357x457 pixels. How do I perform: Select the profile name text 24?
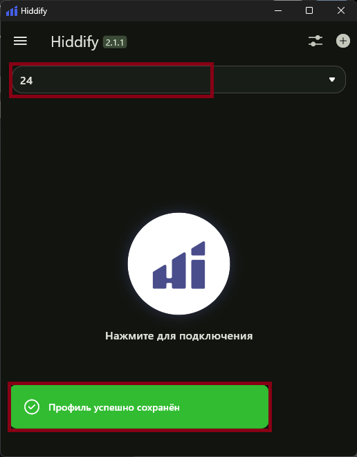tap(26, 81)
